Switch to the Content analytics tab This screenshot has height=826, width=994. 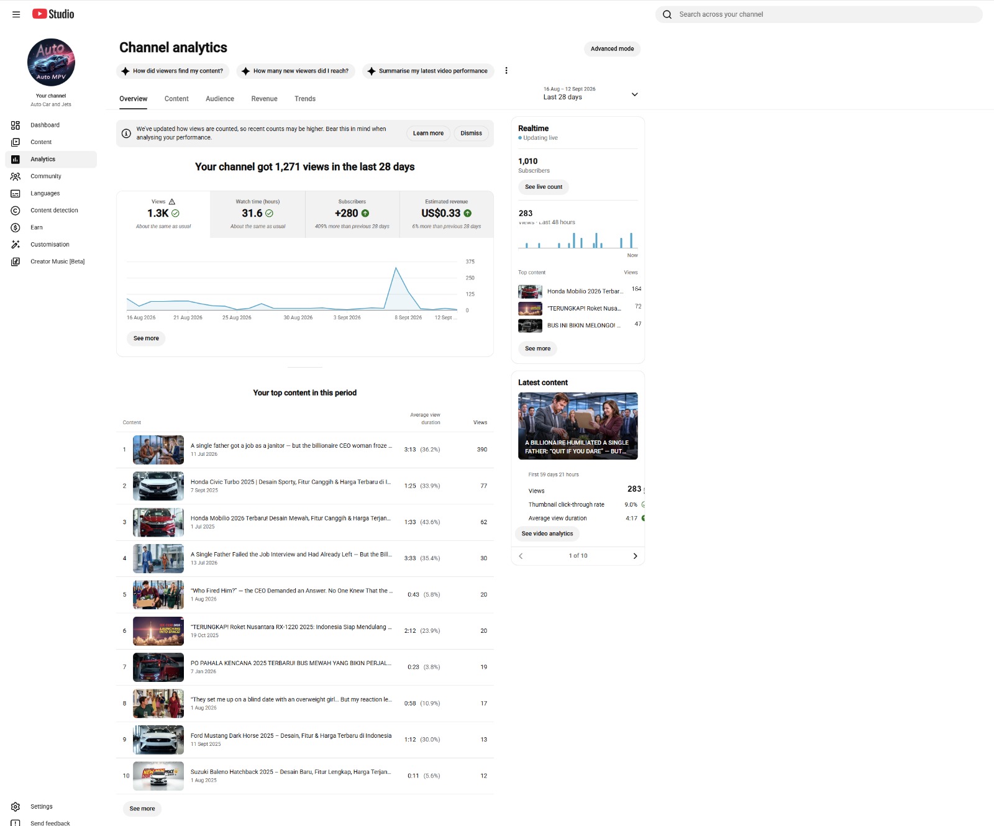176,99
